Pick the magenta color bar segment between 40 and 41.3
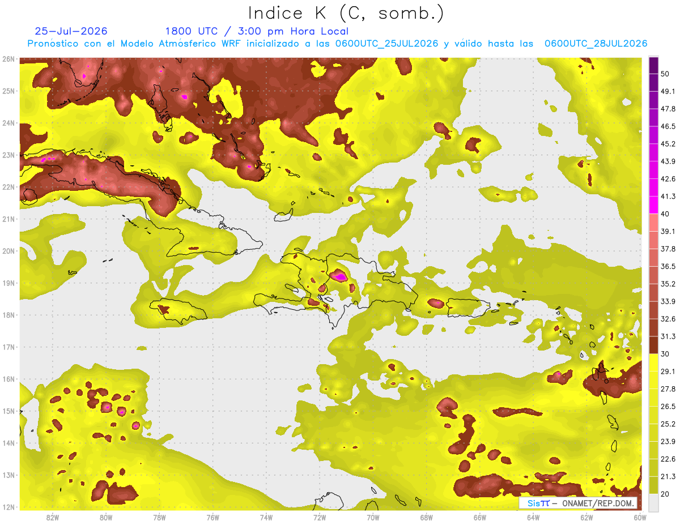This screenshot has height=525, width=680. [x=653, y=205]
